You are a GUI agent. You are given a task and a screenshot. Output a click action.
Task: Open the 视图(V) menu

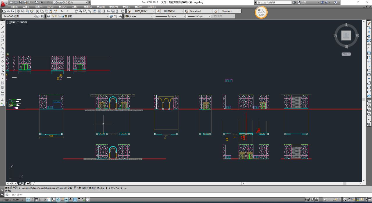click(39, 7)
